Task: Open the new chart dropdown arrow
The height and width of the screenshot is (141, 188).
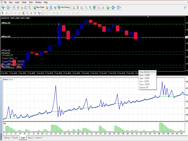Action: coord(5,8)
